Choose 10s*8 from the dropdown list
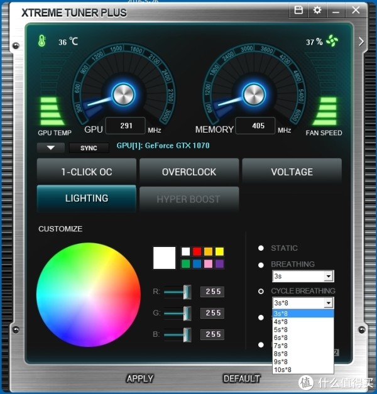The width and height of the screenshot is (377, 394). [303, 370]
